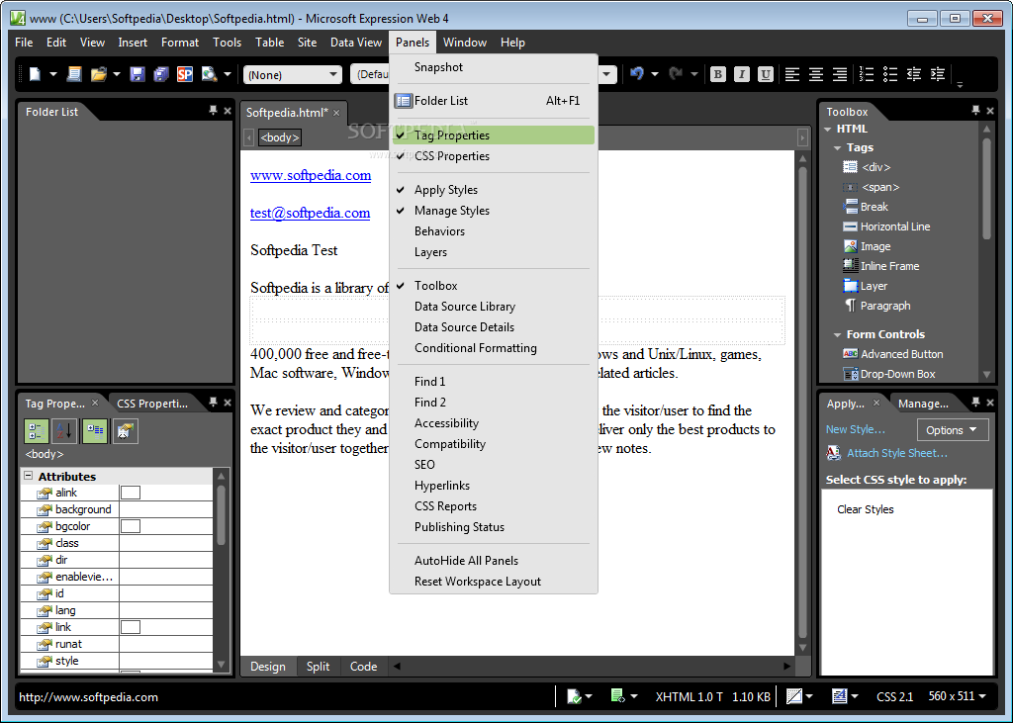Screen dimensions: 1013x723
Task: Click the Preview in Browser icon
Action: pos(209,74)
